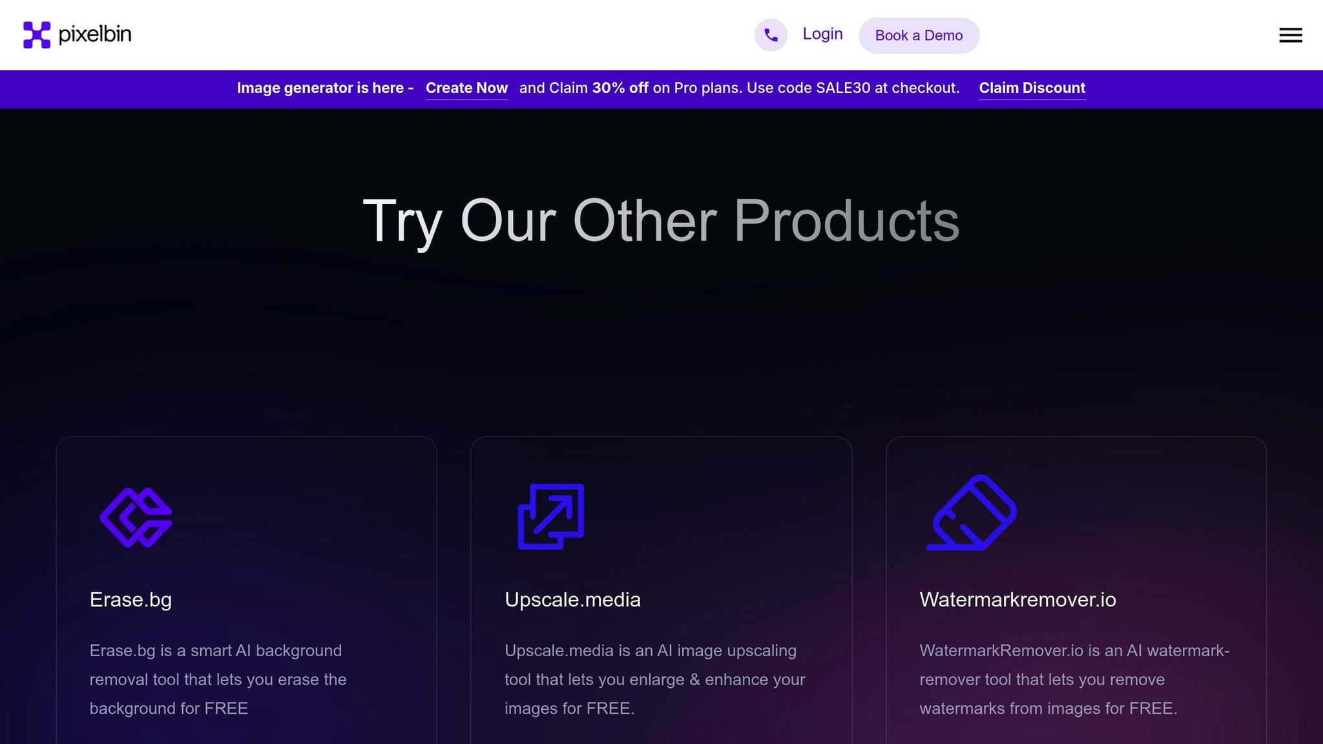Click the pixelbin wordmark text

point(95,34)
